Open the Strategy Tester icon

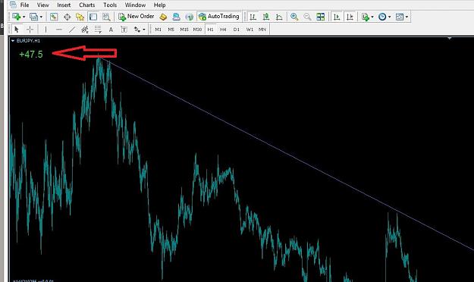click(106, 17)
